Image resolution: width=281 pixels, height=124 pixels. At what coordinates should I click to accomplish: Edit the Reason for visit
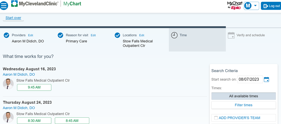click(x=93, y=35)
